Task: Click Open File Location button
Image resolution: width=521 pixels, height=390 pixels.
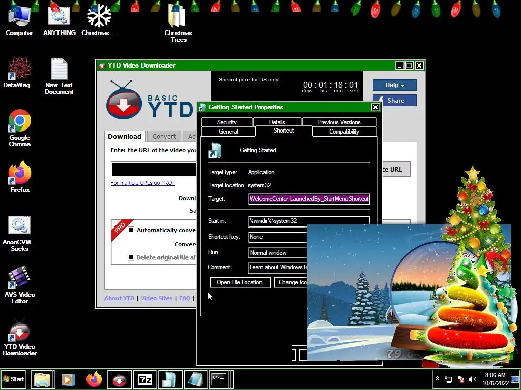Action: (240, 282)
